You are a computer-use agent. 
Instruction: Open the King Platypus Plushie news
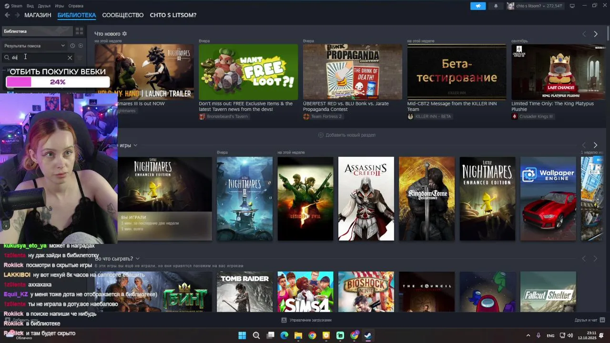pyautogui.click(x=558, y=72)
